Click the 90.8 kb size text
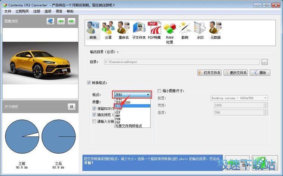Image resolution: width=283 pixels, height=176 pixels. tap(22, 168)
